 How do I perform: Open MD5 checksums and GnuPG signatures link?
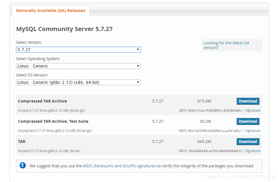coord(119,166)
